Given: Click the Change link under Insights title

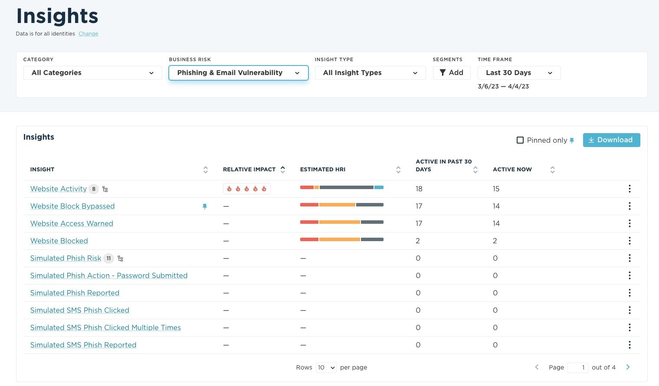Looking at the screenshot, I should click(88, 33).
